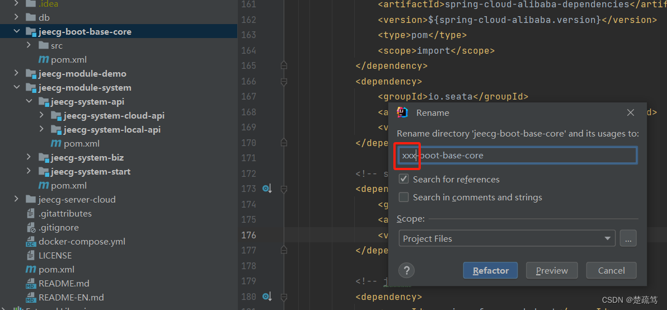Expand the jeecg-server-cloud node
Viewport: 667px width, 310px height.
[x=17, y=199]
